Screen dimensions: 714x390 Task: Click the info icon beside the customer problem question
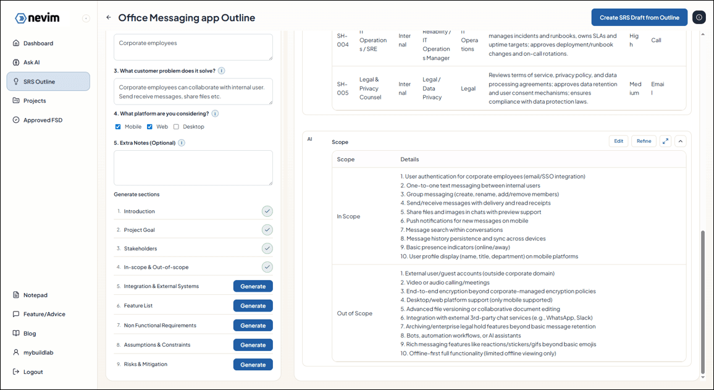(x=221, y=71)
